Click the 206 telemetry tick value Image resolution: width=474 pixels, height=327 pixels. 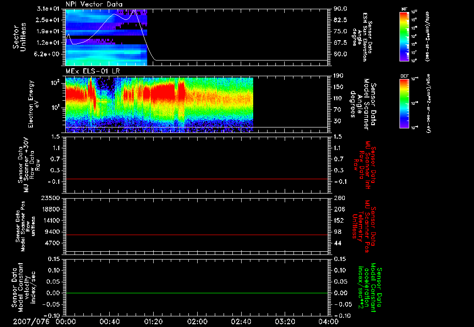(339, 209)
